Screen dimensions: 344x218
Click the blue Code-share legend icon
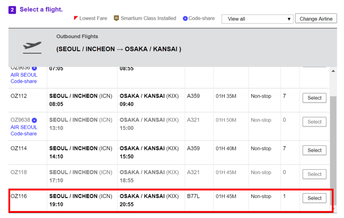pyautogui.click(x=185, y=19)
